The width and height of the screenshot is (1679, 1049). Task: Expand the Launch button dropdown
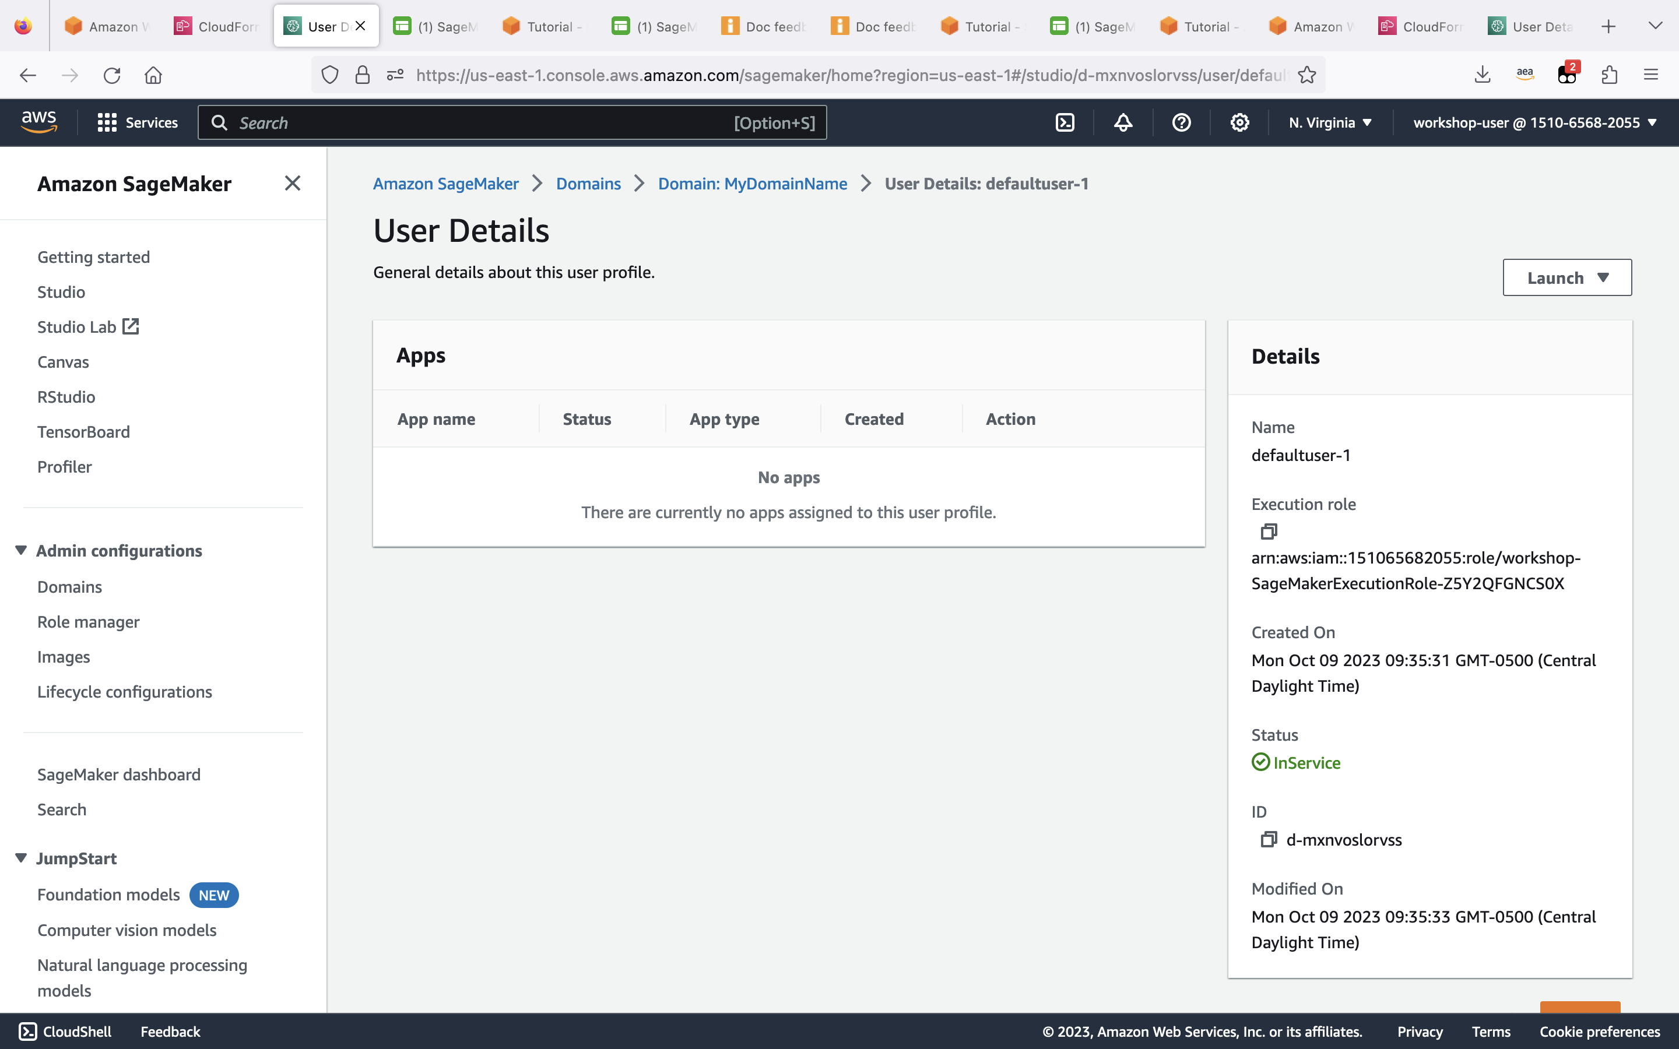[1603, 278]
